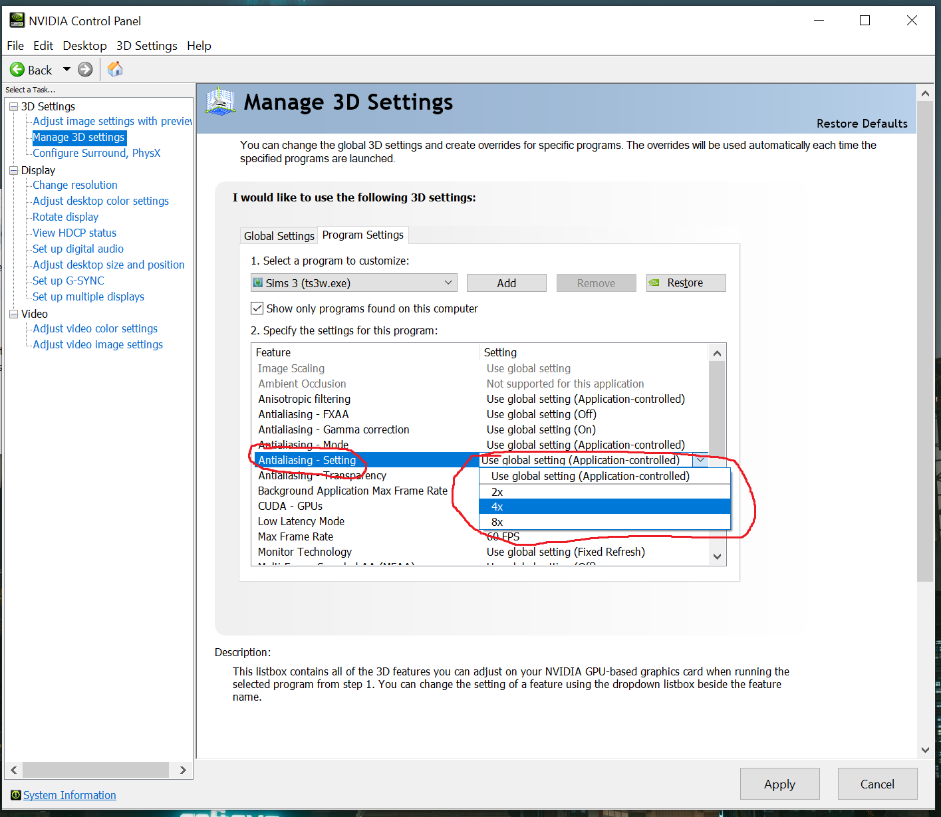
Task: Click the Home icon in toolbar
Action: pyautogui.click(x=115, y=69)
